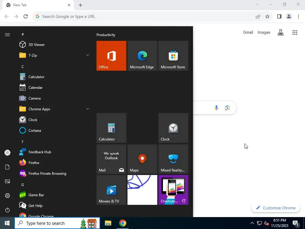
Task: Click the muted volume tray icon
Action: pos(267,223)
